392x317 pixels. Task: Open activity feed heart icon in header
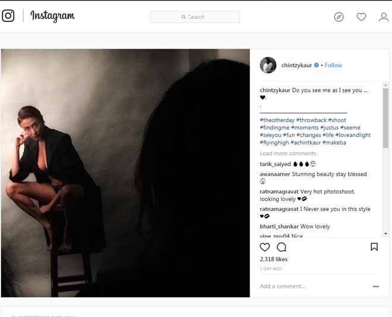(361, 17)
